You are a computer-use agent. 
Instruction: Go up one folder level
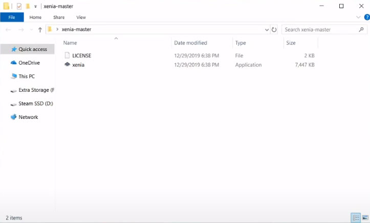point(40,30)
